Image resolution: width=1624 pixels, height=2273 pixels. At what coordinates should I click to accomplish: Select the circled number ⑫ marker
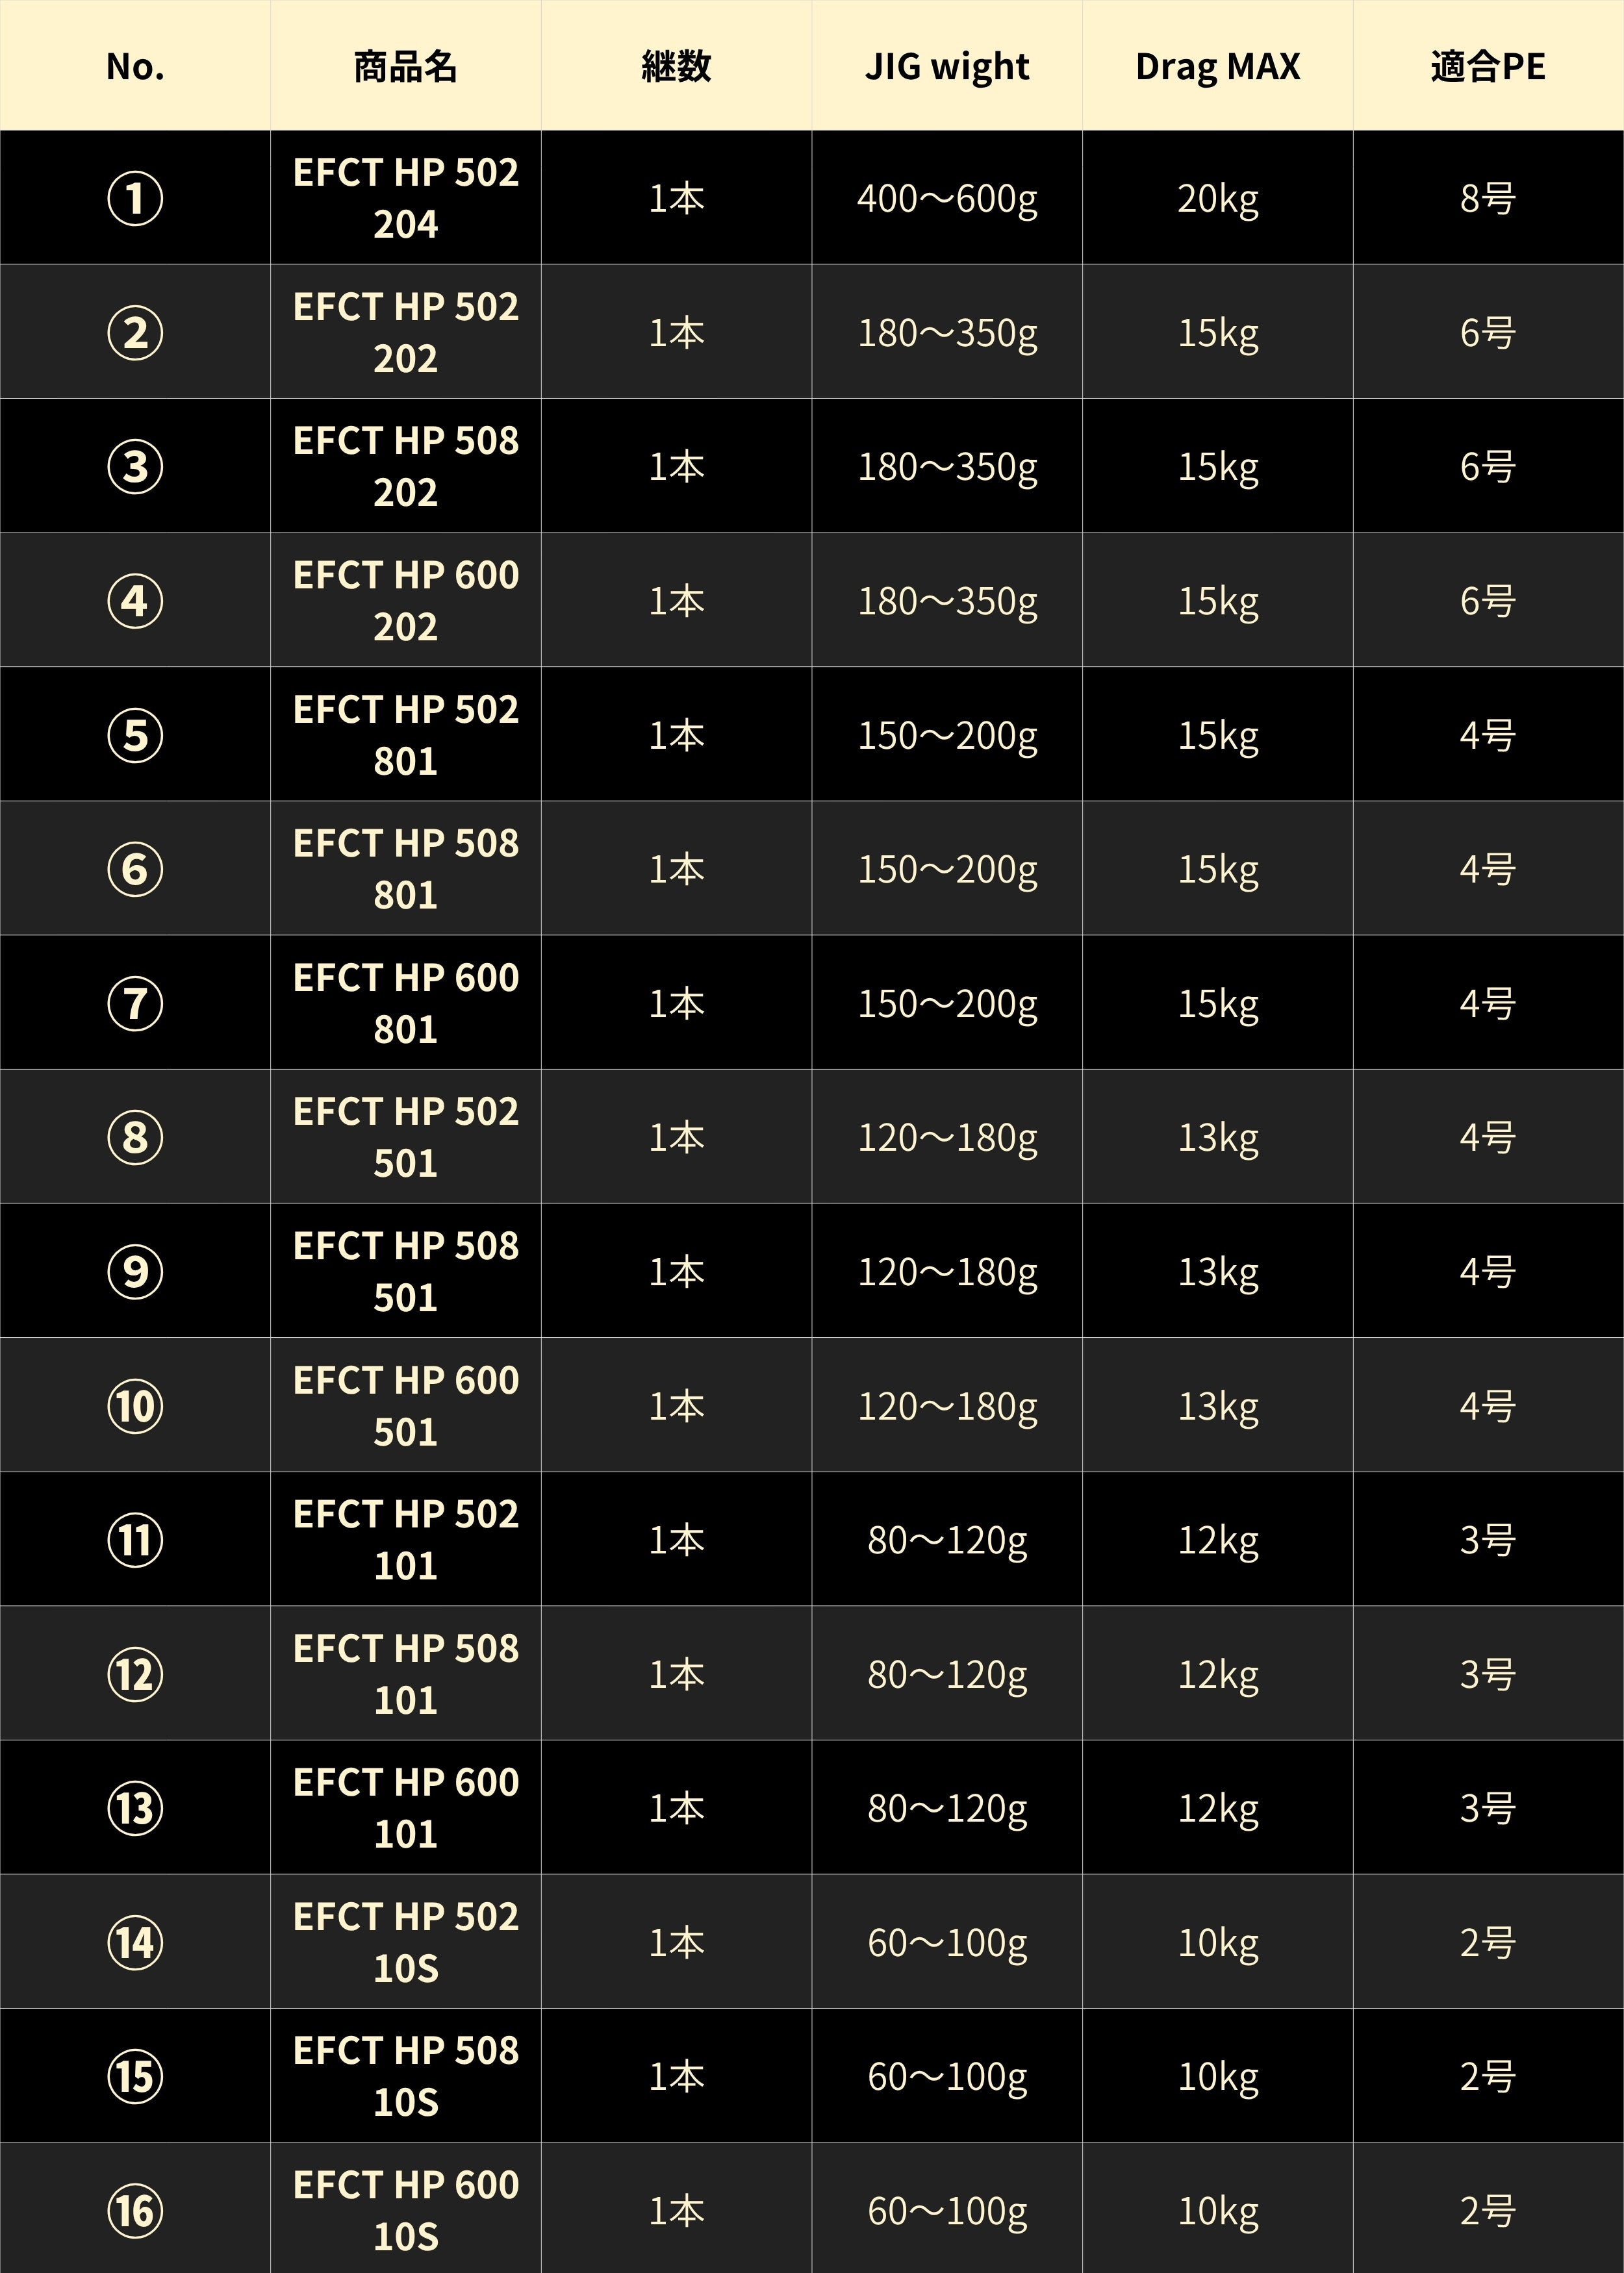pyautogui.click(x=135, y=1674)
